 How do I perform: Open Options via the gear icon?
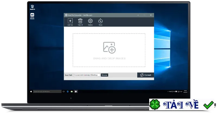pyautogui.click(x=90, y=22)
